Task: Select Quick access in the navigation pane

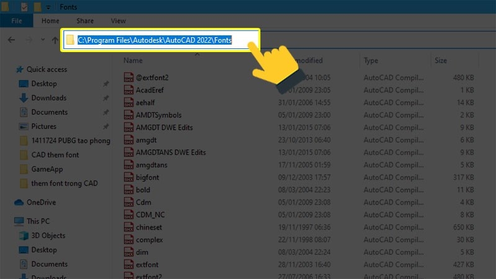Action: [x=47, y=69]
